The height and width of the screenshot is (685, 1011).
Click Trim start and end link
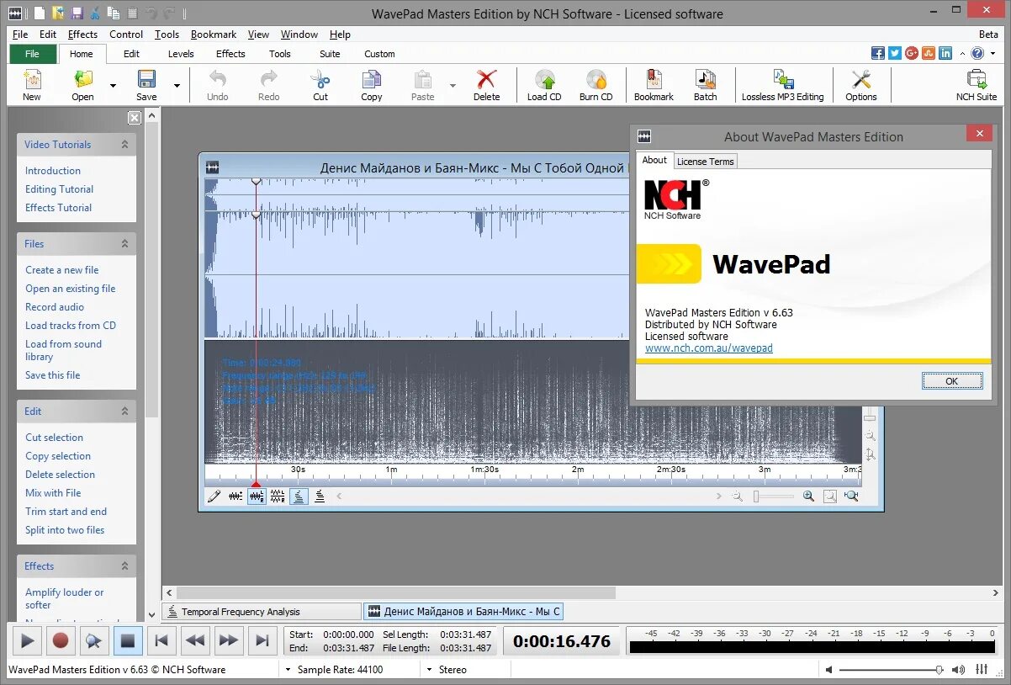(66, 512)
